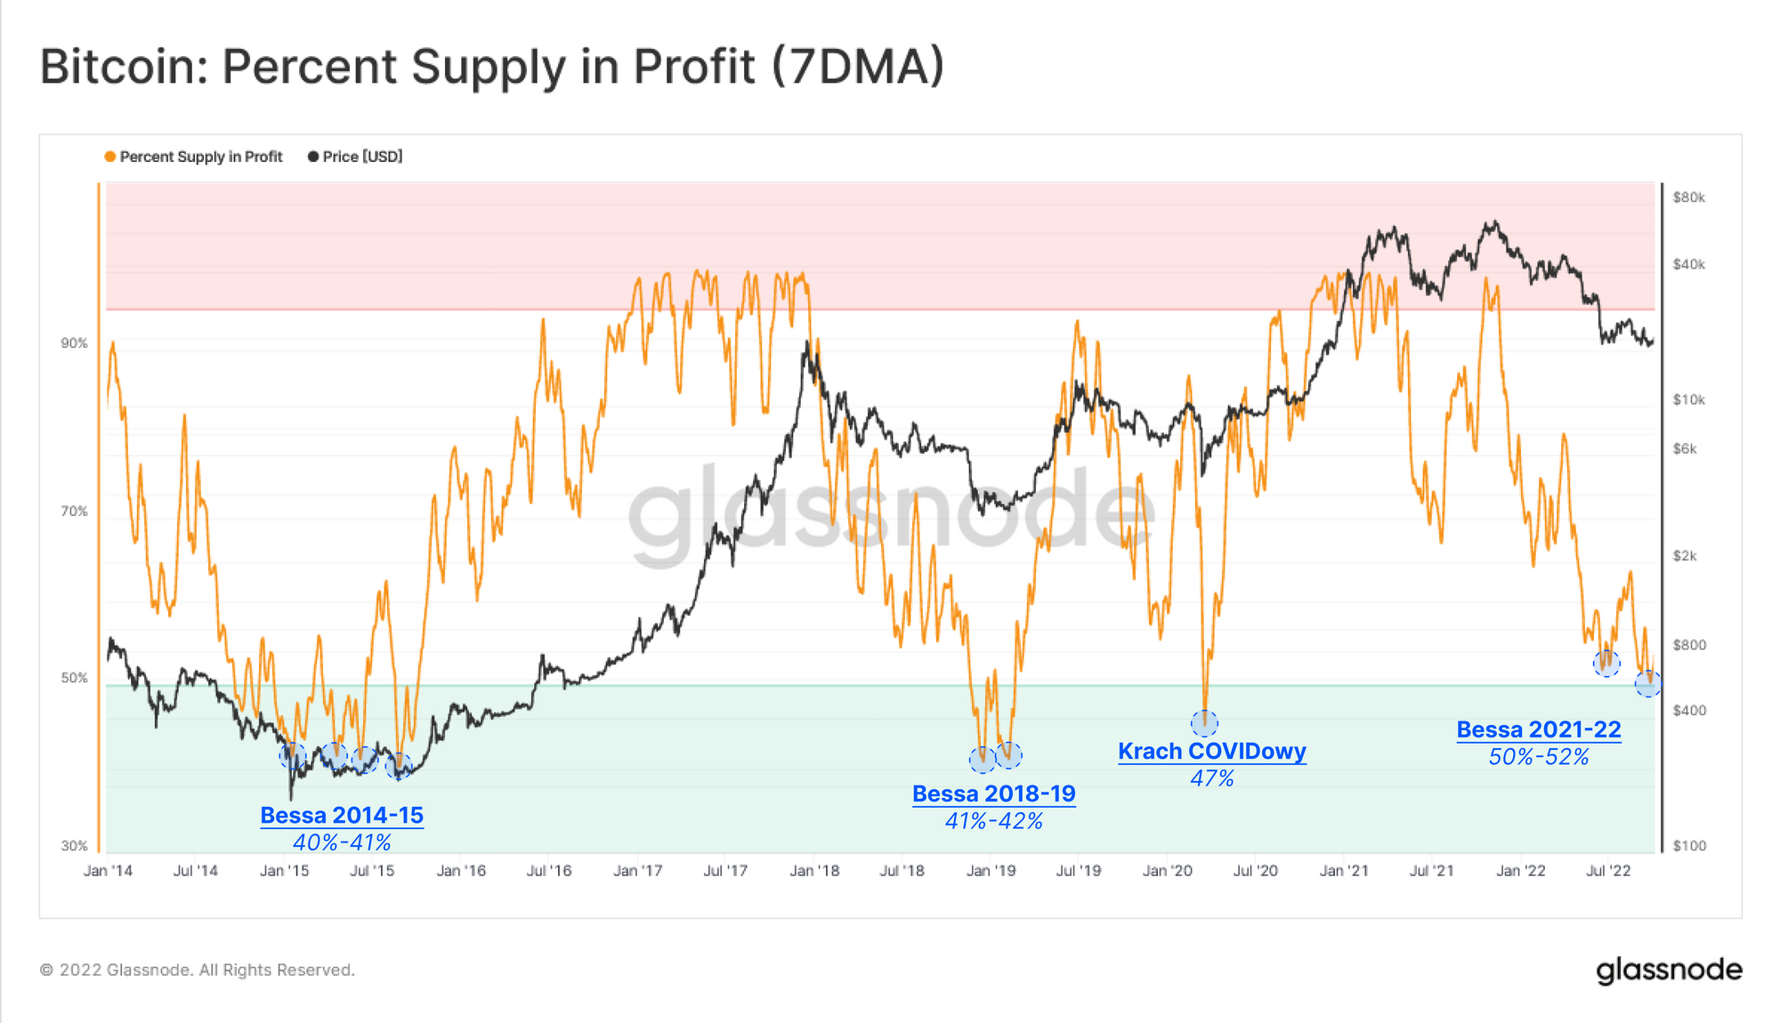Screen dimensions: 1780x1023
Task: Toggle the Percent Supply in Profit legend
Action: tap(193, 157)
